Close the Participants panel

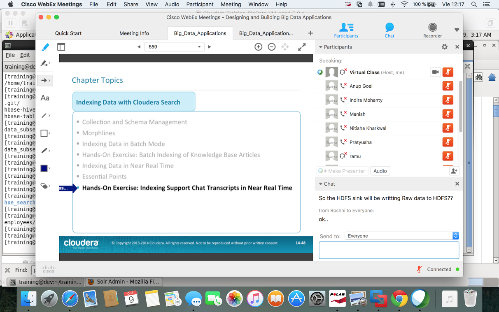(x=457, y=47)
